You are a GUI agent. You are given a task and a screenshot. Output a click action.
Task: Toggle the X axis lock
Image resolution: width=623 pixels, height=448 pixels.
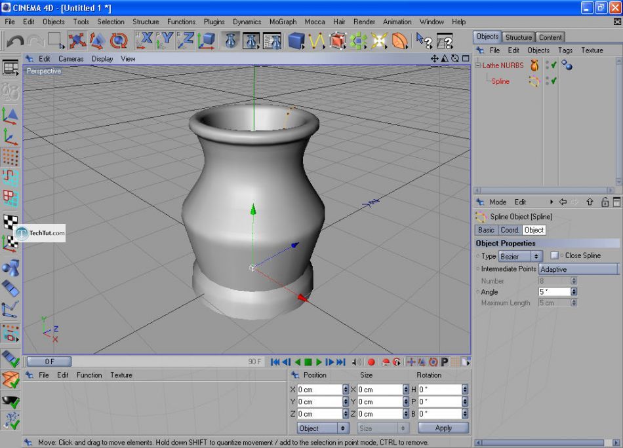pos(144,41)
